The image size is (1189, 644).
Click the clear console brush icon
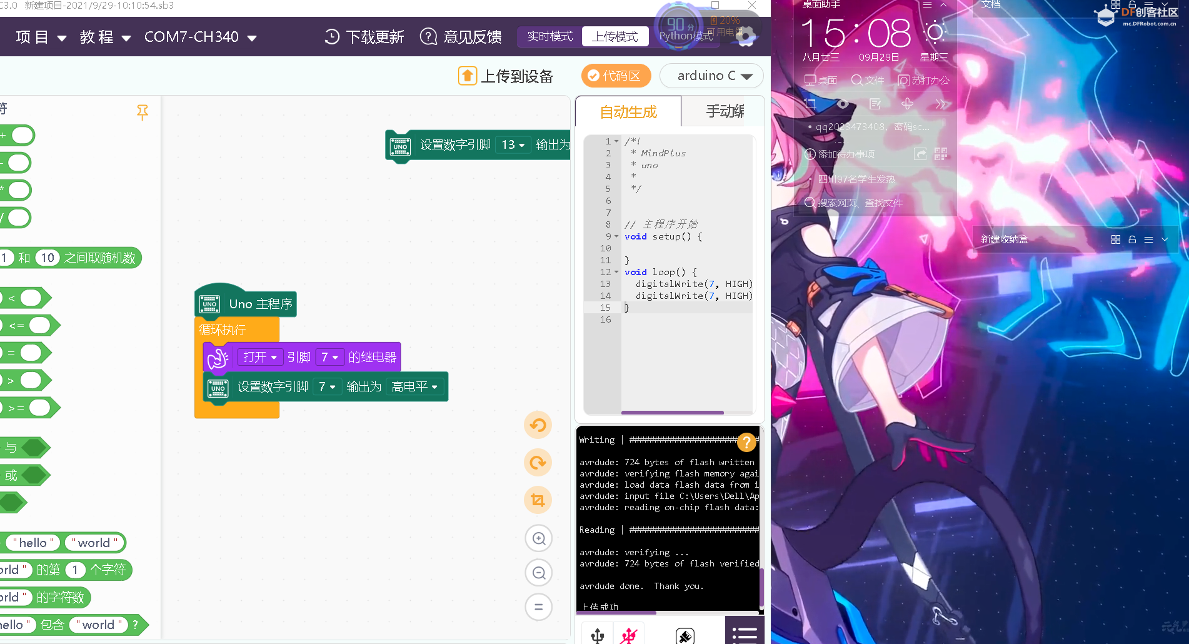click(x=685, y=636)
